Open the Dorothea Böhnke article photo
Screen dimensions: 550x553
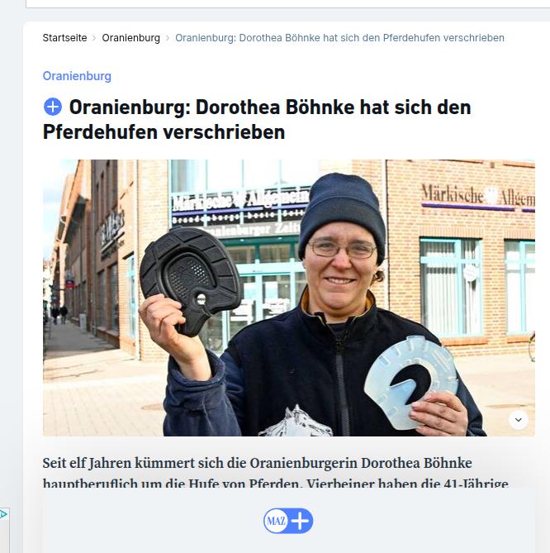289,298
